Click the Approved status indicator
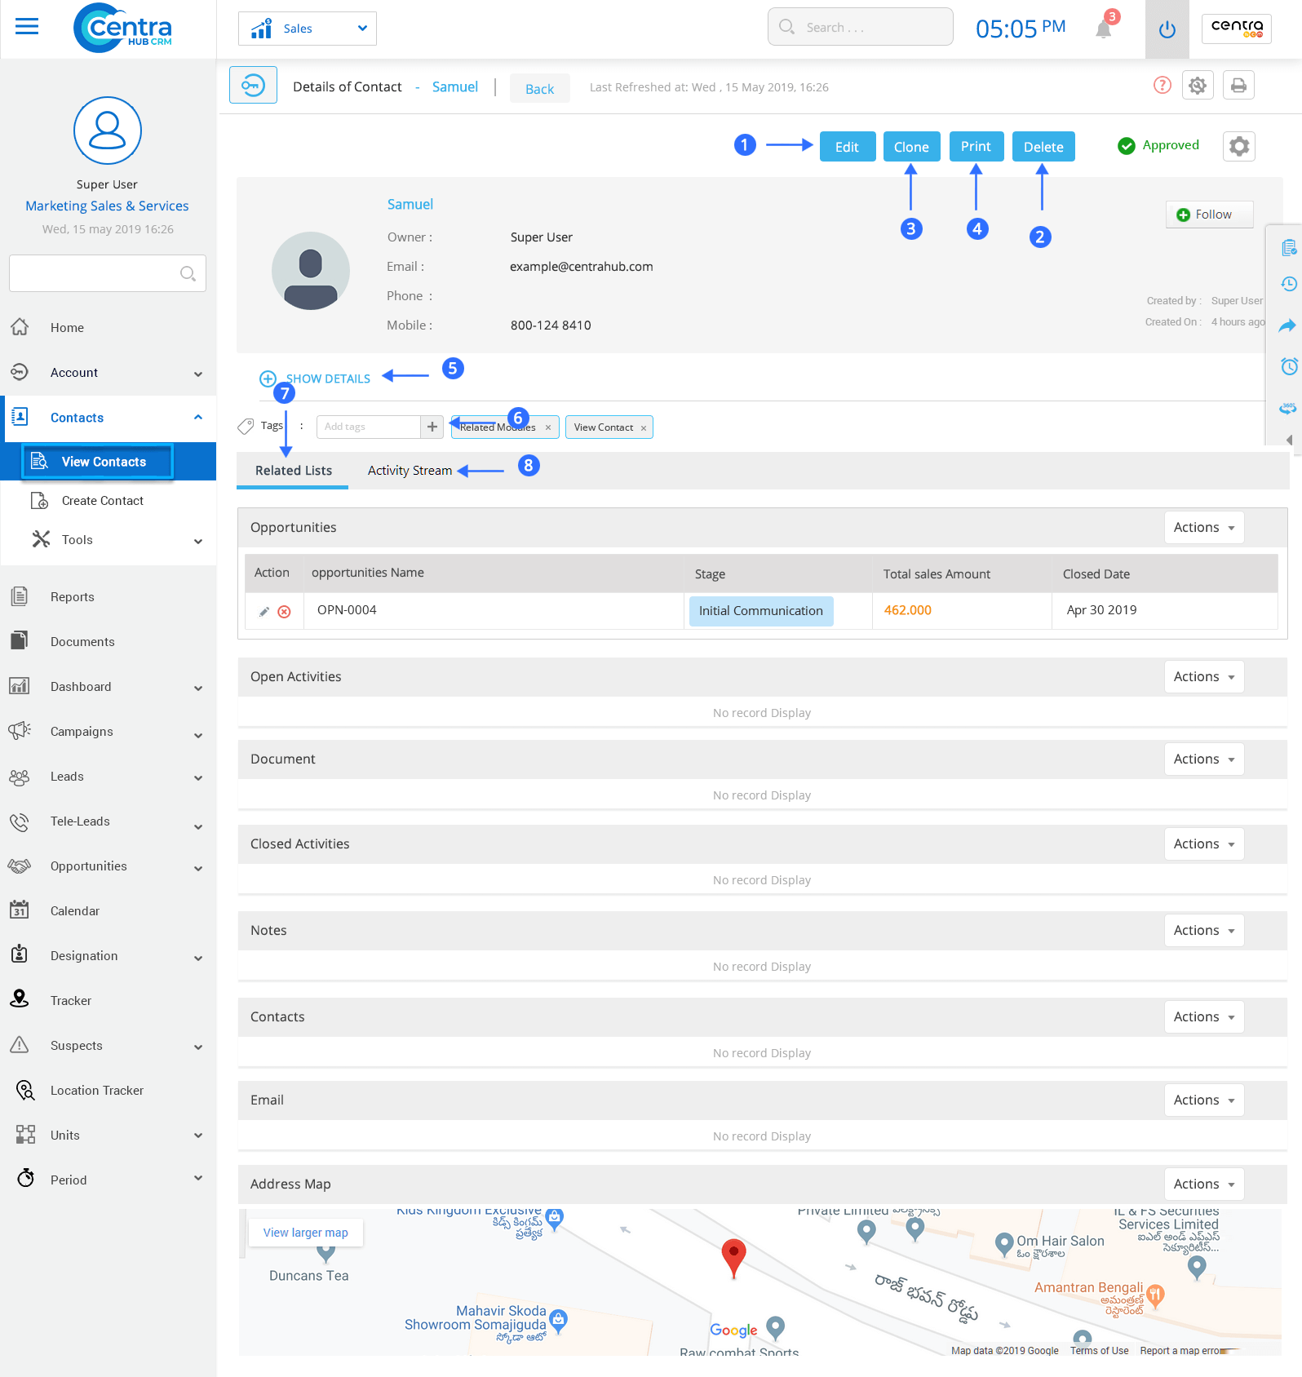Viewport: 1302px width, 1377px height. pos(1158,145)
